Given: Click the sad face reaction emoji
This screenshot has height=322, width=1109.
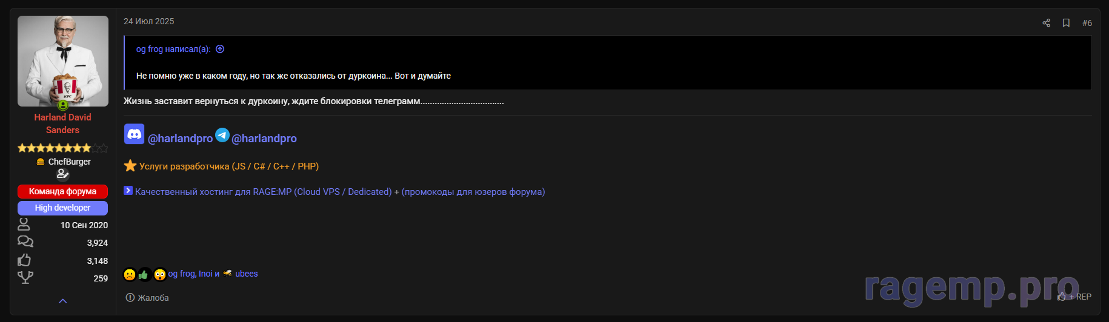Looking at the screenshot, I should 130,275.
